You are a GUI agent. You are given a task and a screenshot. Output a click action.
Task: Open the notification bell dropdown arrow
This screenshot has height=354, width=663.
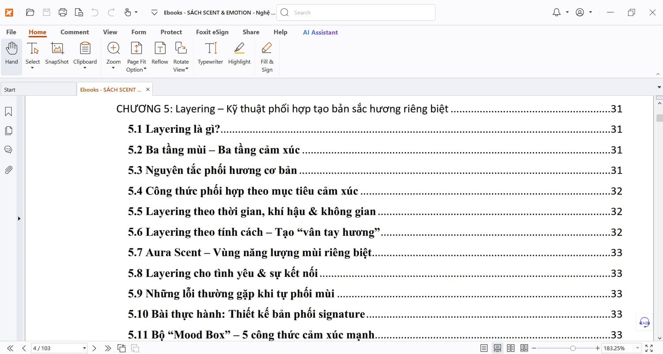pyautogui.click(x=567, y=12)
